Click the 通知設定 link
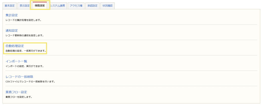This screenshot has width=261, height=106. [x=12, y=31]
